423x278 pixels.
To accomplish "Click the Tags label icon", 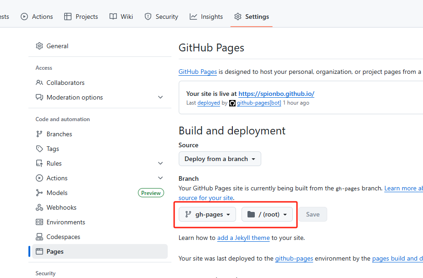I will [39, 149].
